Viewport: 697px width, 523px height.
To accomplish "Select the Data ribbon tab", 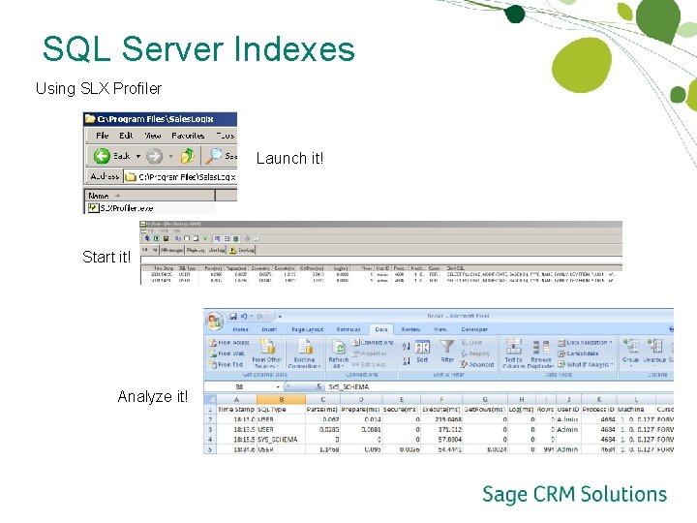I will (x=381, y=329).
